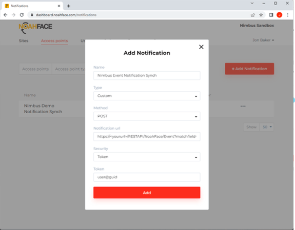Open the Chrome profile avatar
Viewport: 295px width, 230px height.
(x=280, y=15)
